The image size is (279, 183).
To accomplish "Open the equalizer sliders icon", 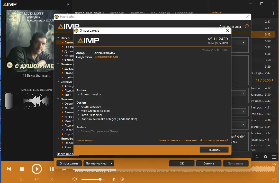I will coord(113,179).
